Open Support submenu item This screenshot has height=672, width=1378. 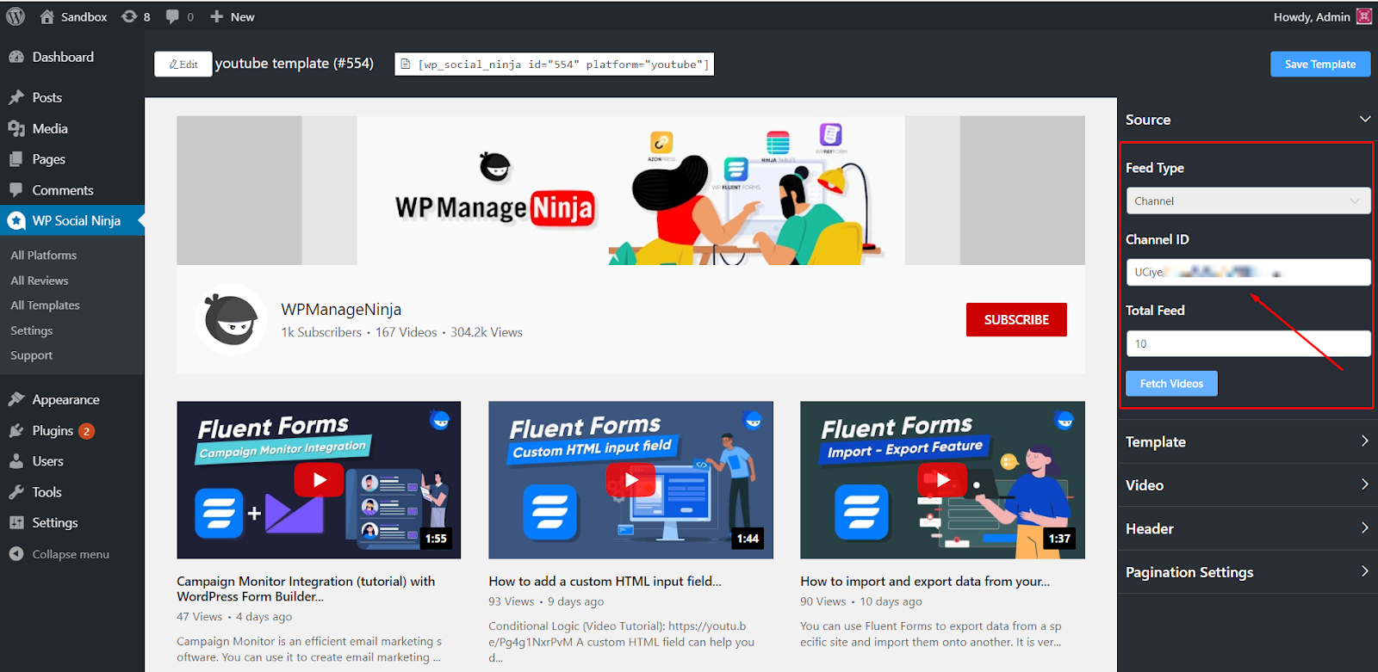point(32,355)
